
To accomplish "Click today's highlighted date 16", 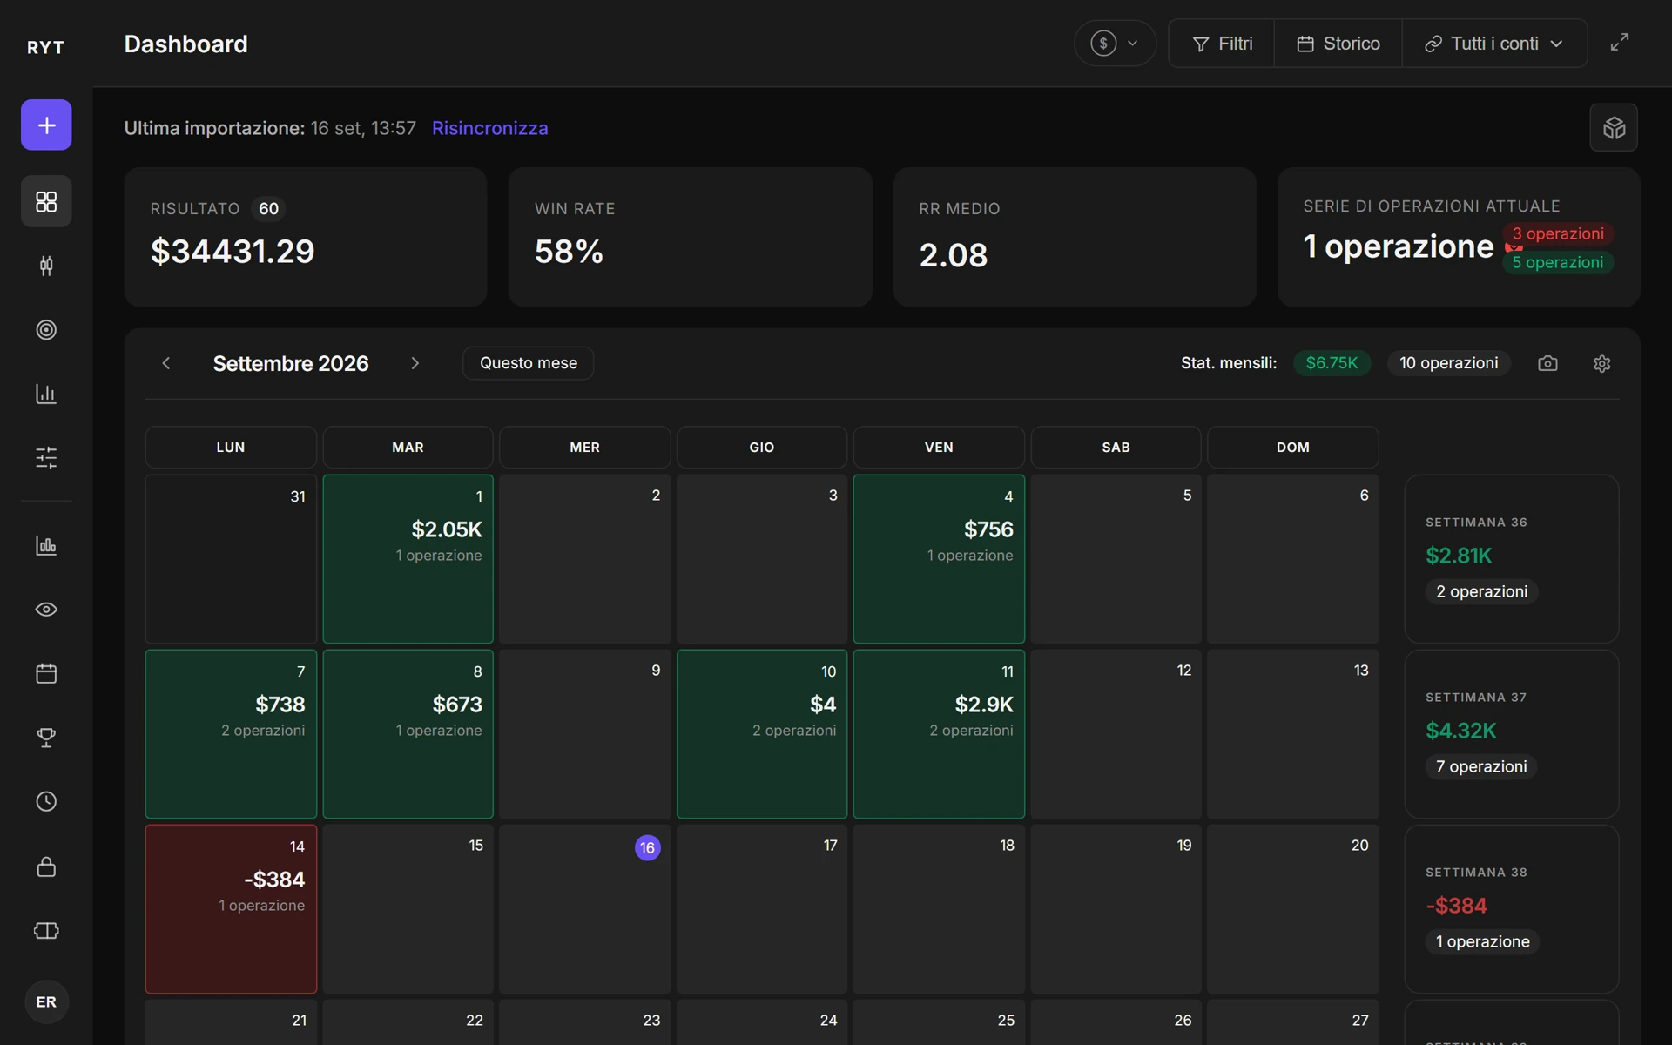I will point(647,847).
